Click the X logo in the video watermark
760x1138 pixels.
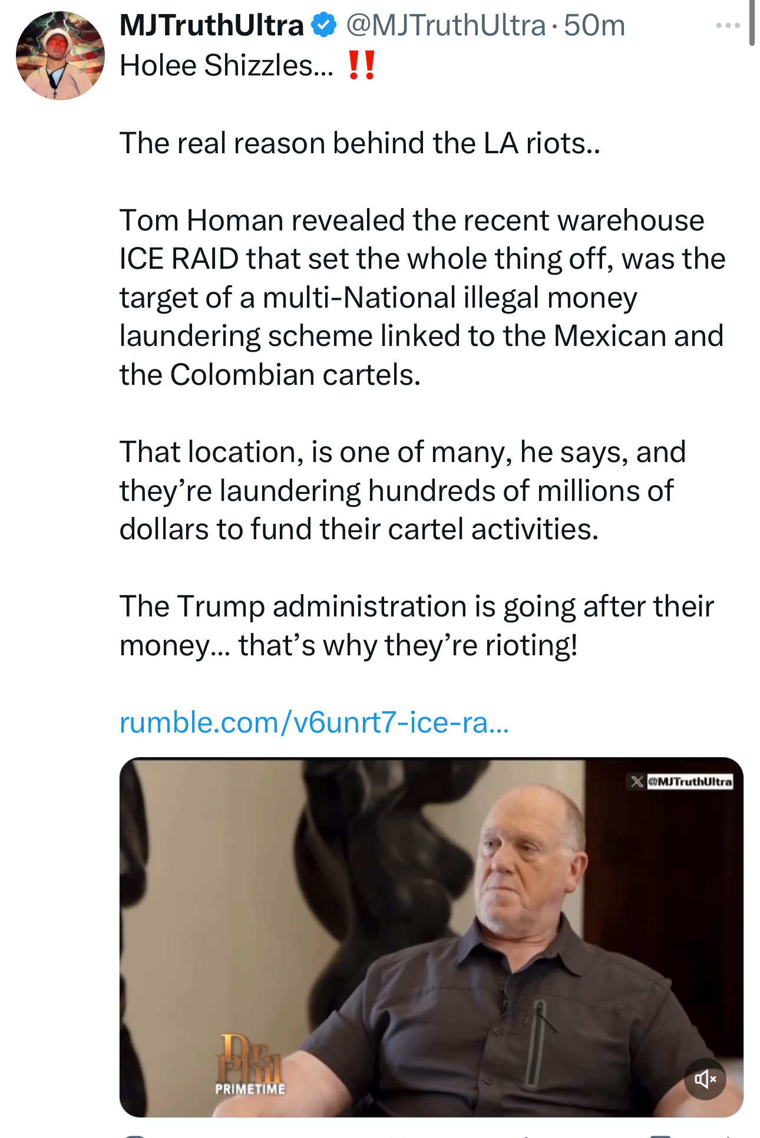[x=636, y=781]
